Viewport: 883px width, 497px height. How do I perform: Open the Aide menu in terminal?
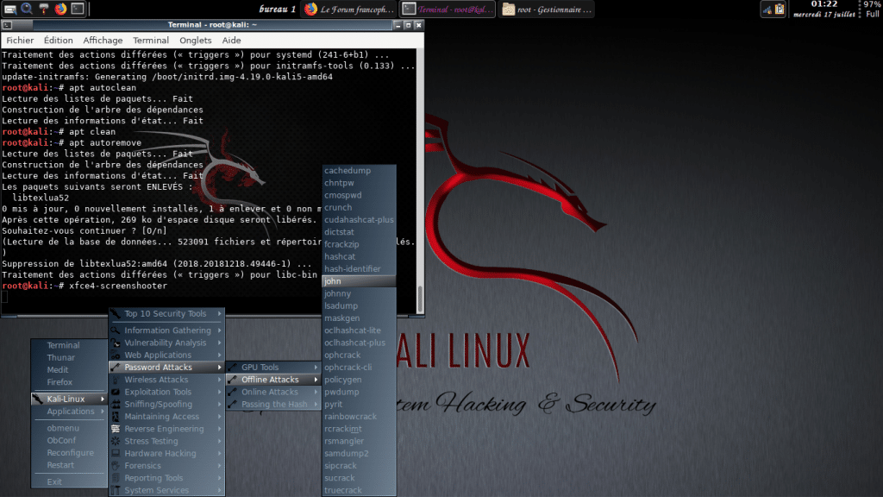[x=231, y=41]
